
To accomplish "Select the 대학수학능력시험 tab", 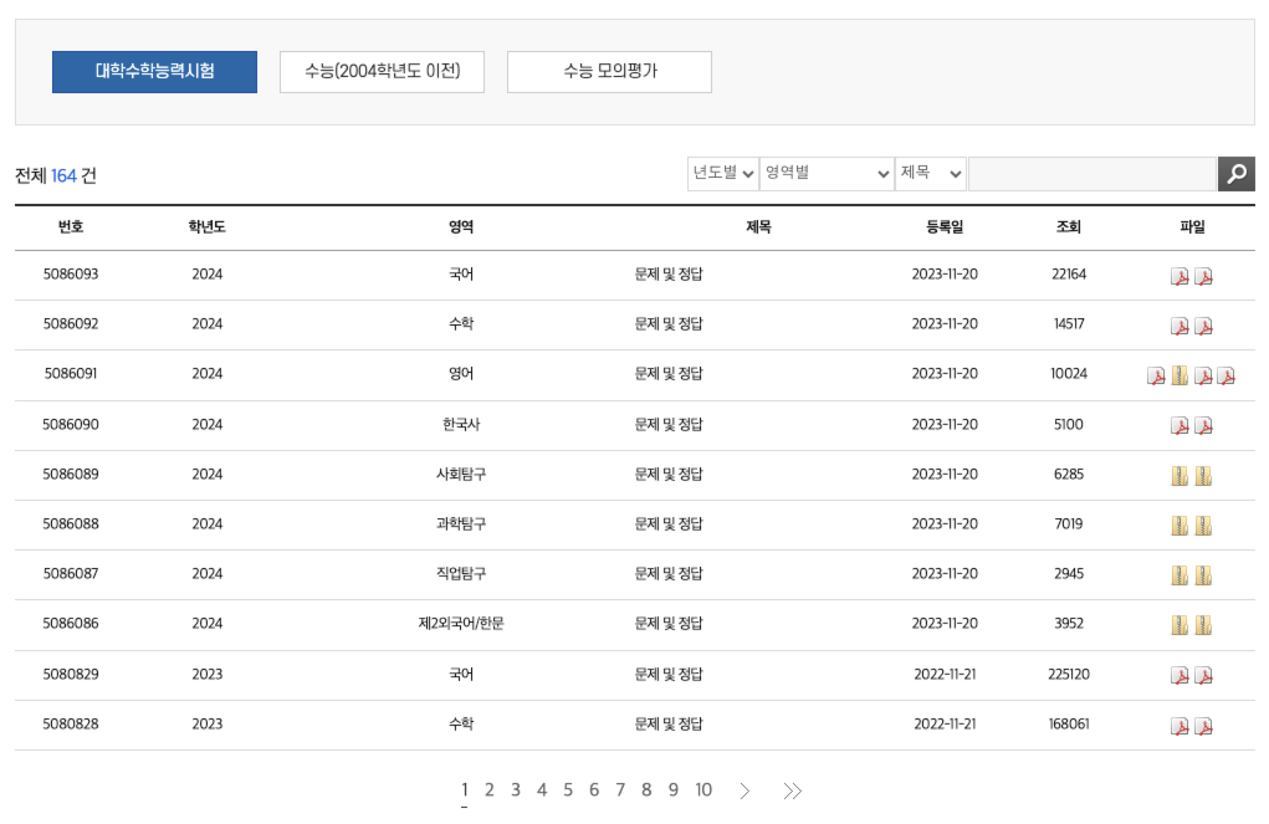I will click(x=154, y=72).
